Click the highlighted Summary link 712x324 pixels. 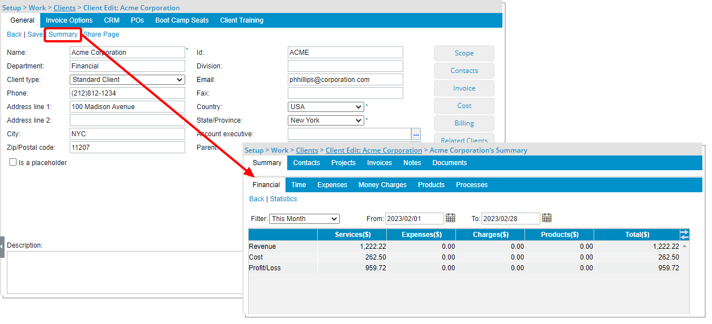(x=63, y=34)
